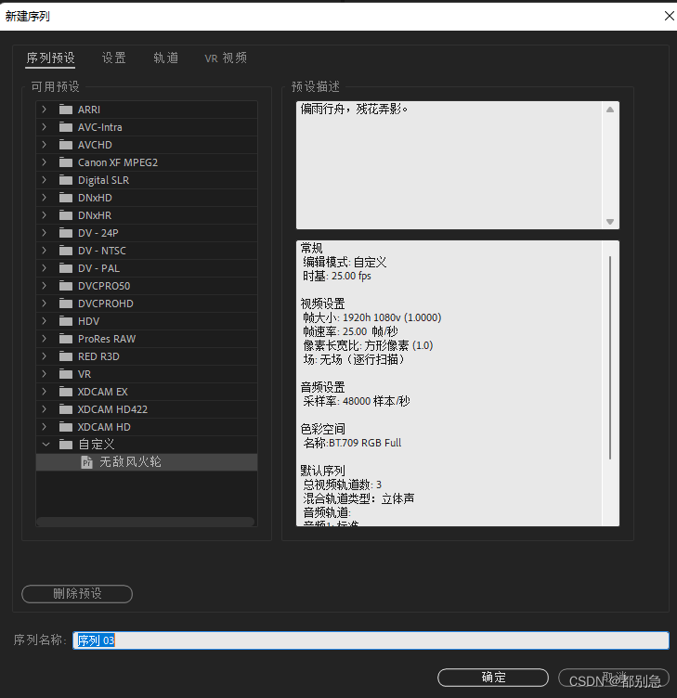677x698 pixels.
Task: Select the DNxHD label
Action: click(x=95, y=198)
